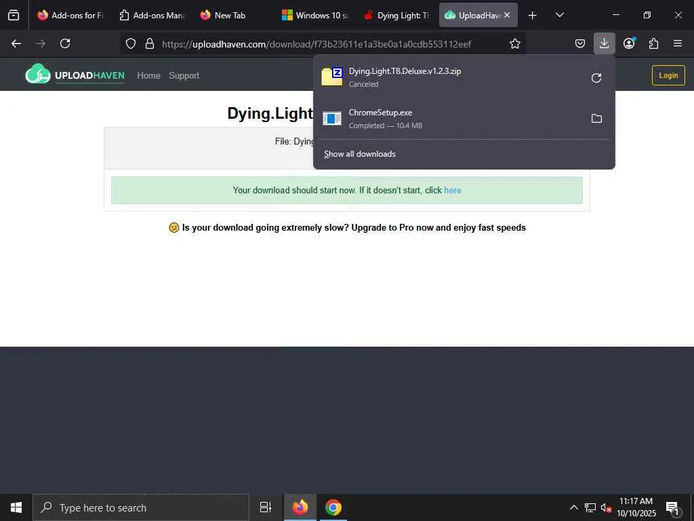Open Home link on UploadHaven
Viewport: 694px width, 521px height.
point(148,76)
